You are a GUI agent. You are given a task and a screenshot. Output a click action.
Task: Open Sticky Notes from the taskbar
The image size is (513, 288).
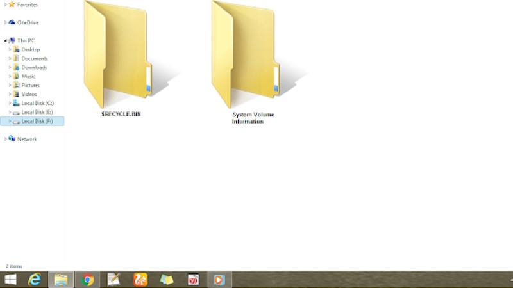point(167,280)
